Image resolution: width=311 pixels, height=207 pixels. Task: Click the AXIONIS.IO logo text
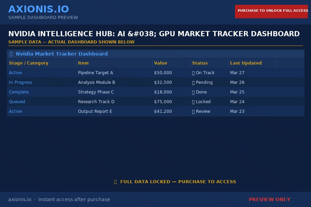pyautogui.click(x=39, y=9)
